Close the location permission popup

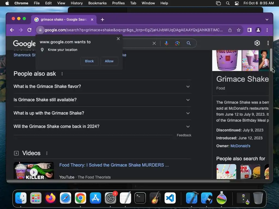point(118,39)
